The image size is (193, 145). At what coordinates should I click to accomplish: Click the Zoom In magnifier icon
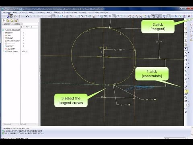[71, 17]
